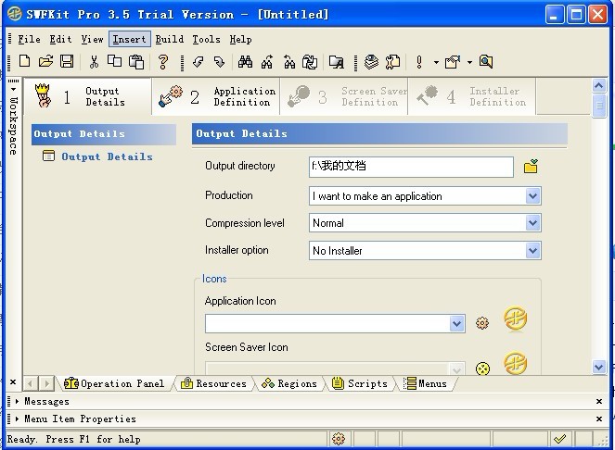Select Output Details in left tree
The image size is (615, 450).
point(107,156)
